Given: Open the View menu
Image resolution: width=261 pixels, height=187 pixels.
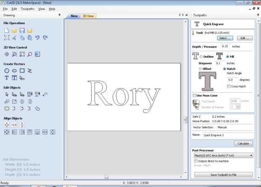Looking at the screenshot, I should [42, 9].
